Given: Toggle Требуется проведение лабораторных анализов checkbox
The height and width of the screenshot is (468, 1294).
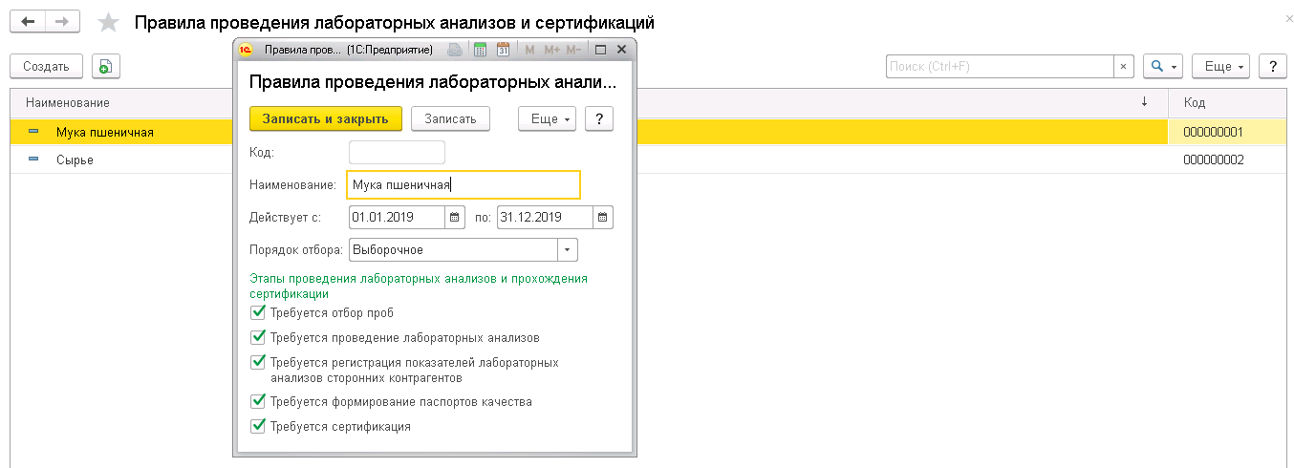Looking at the screenshot, I should point(257,337).
